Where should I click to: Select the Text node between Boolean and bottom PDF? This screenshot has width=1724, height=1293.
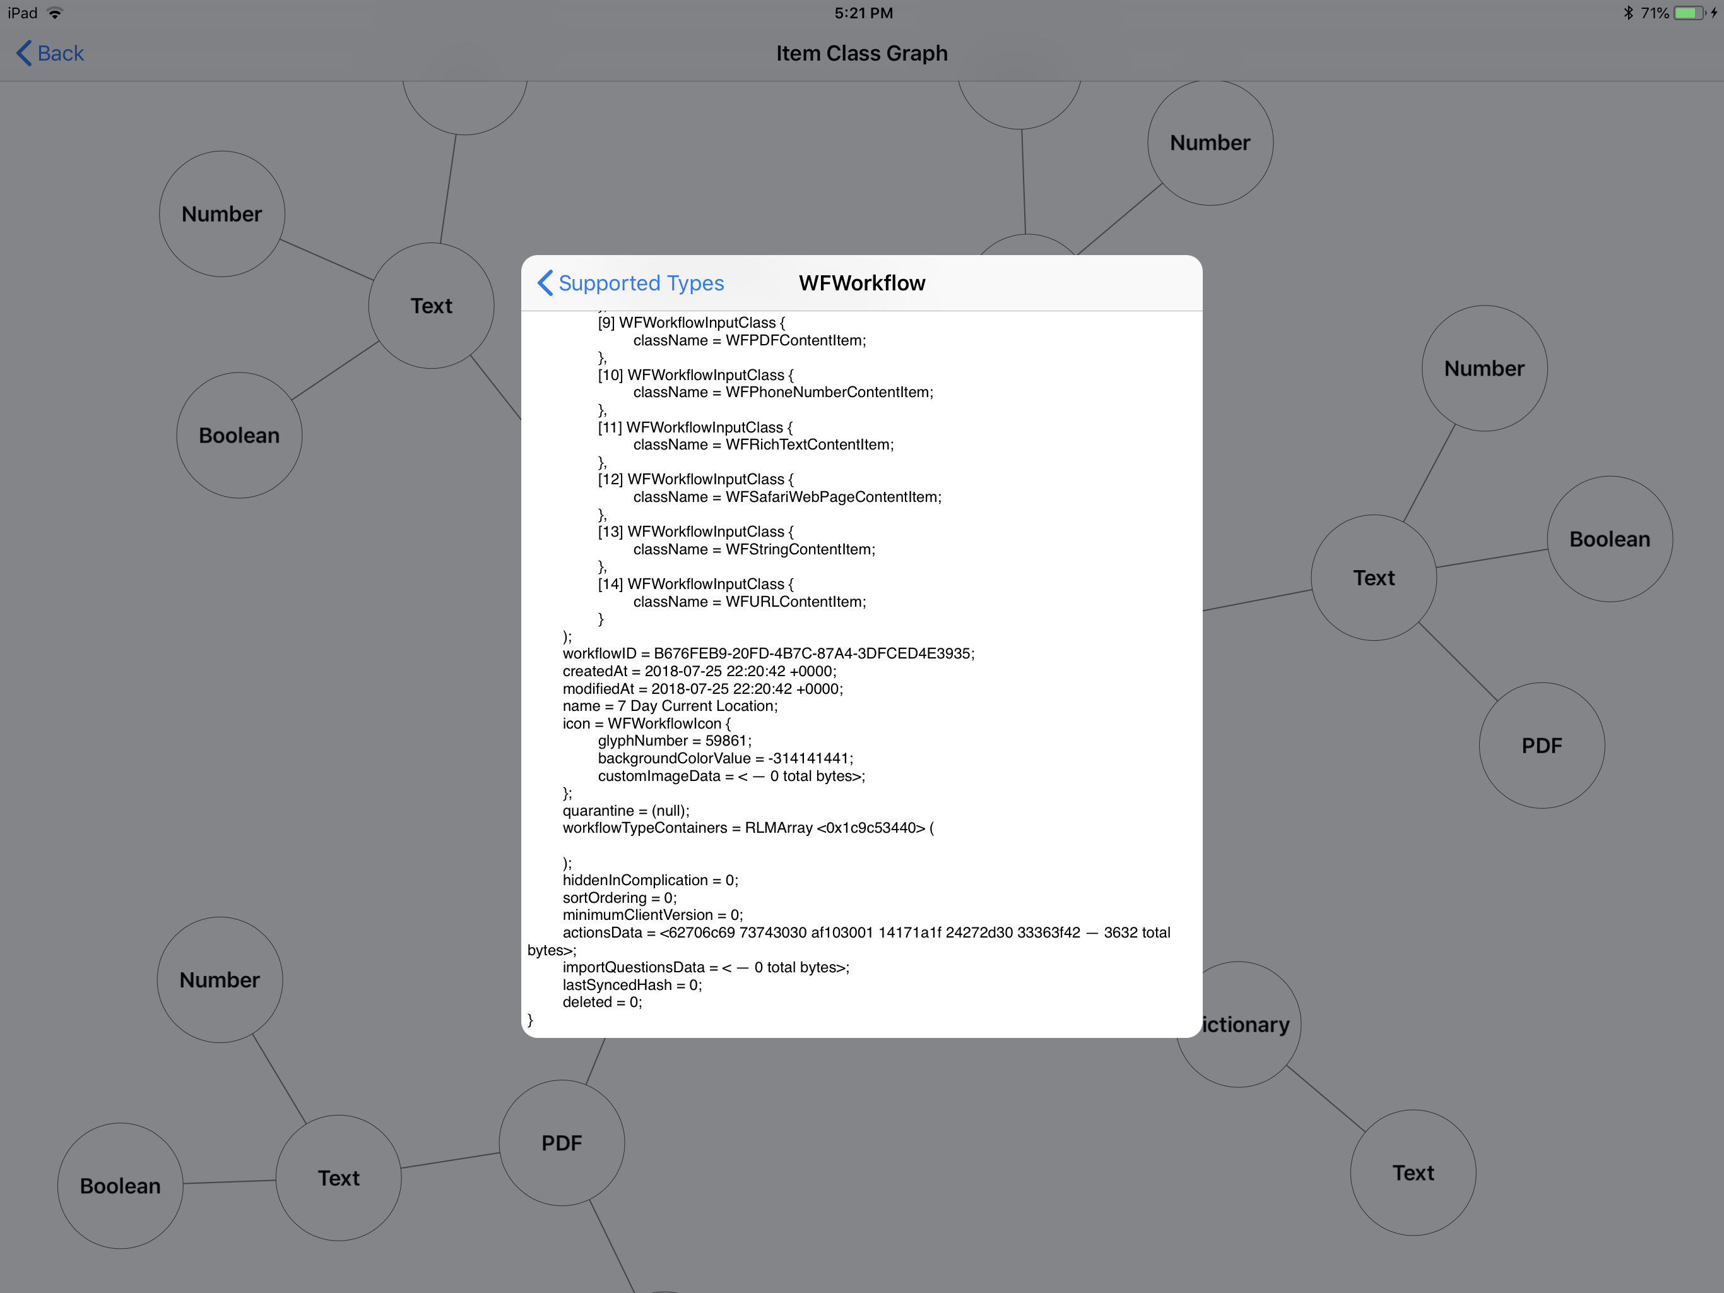339,1177
